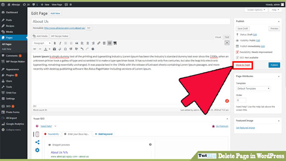Click the WP Recipe Maker button
The width and height of the screenshot is (286, 161).
(59, 36)
